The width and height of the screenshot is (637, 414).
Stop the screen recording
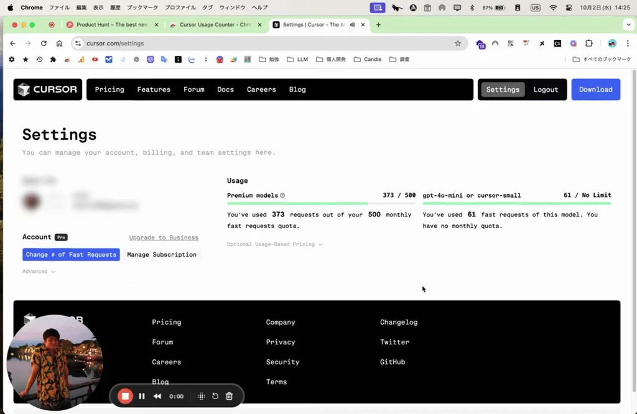click(x=125, y=396)
